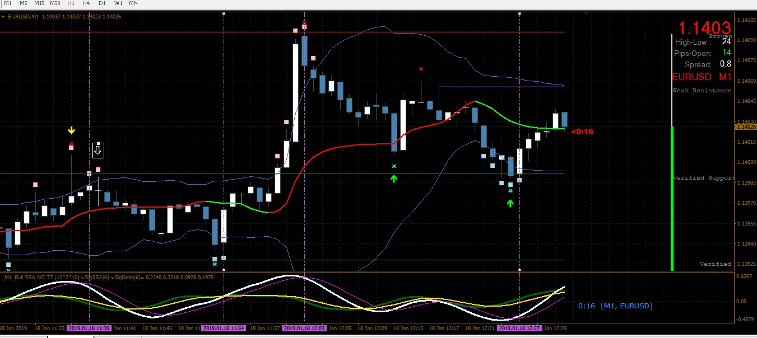The image size is (757, 338).
Task: Select the Weak Resistance level label
Action: [702, 91]
